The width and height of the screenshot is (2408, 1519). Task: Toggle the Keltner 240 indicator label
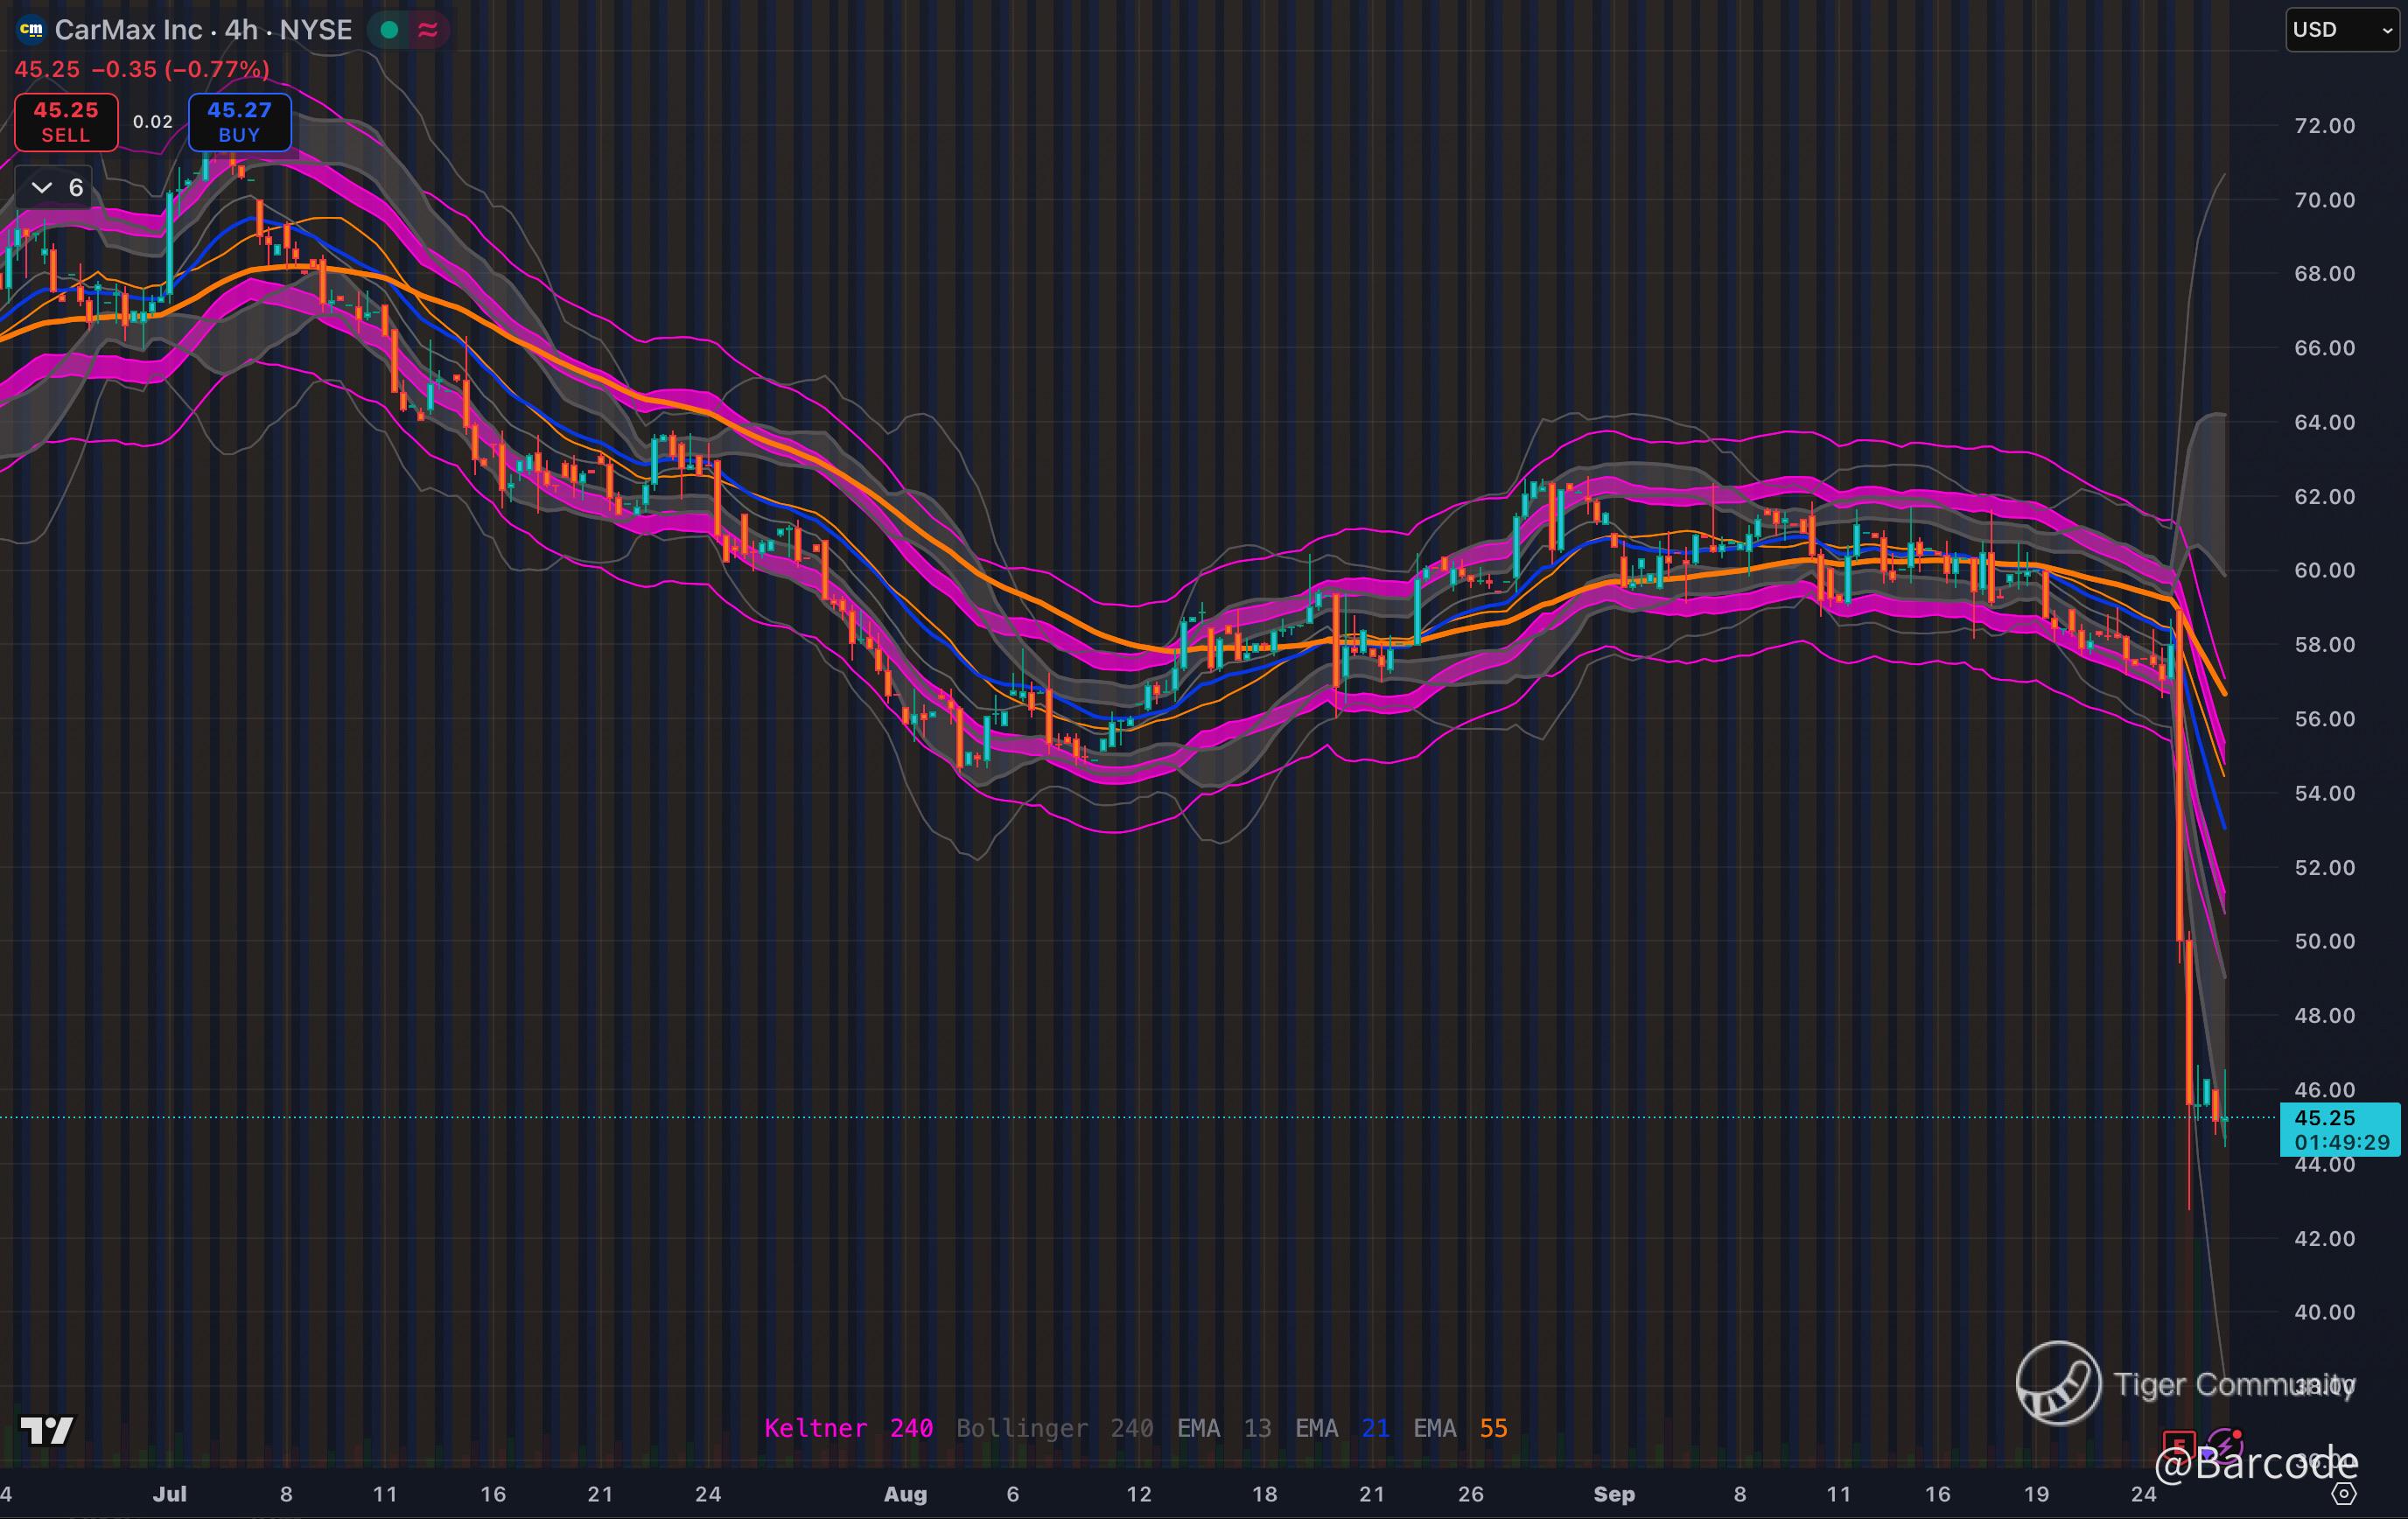pos(848,1428)
